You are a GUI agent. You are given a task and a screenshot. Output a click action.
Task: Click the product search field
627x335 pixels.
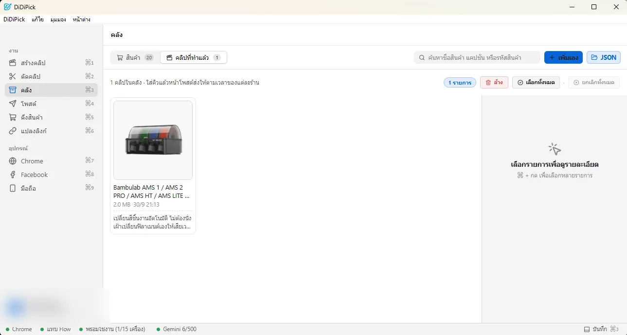point(477,57)
